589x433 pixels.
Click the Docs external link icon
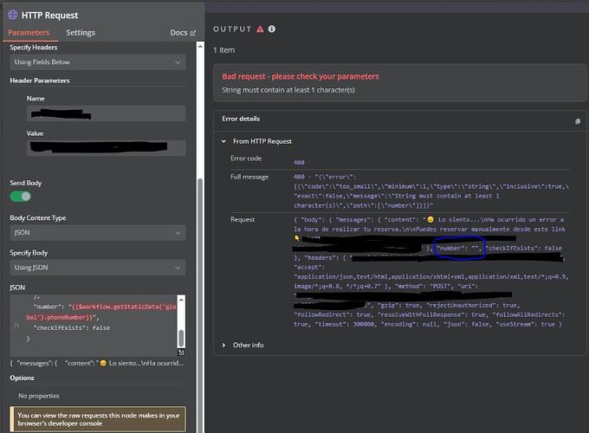click(193, 33)
